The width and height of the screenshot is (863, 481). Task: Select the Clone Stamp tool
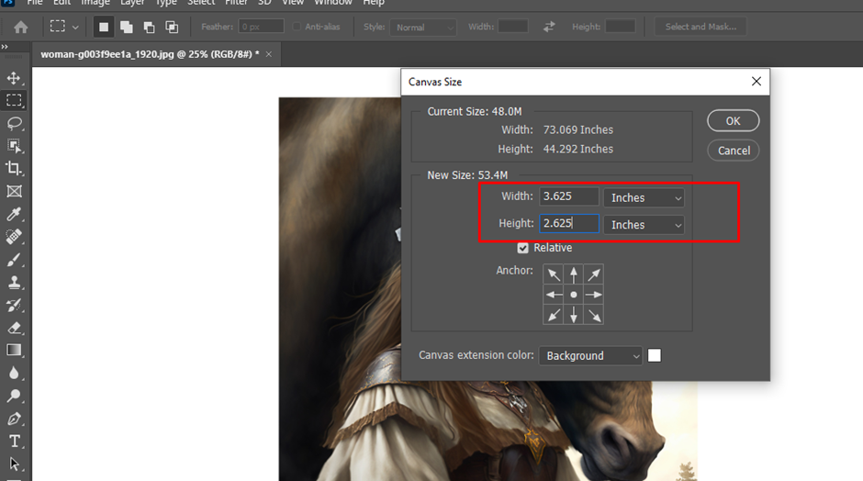(14, 283)
